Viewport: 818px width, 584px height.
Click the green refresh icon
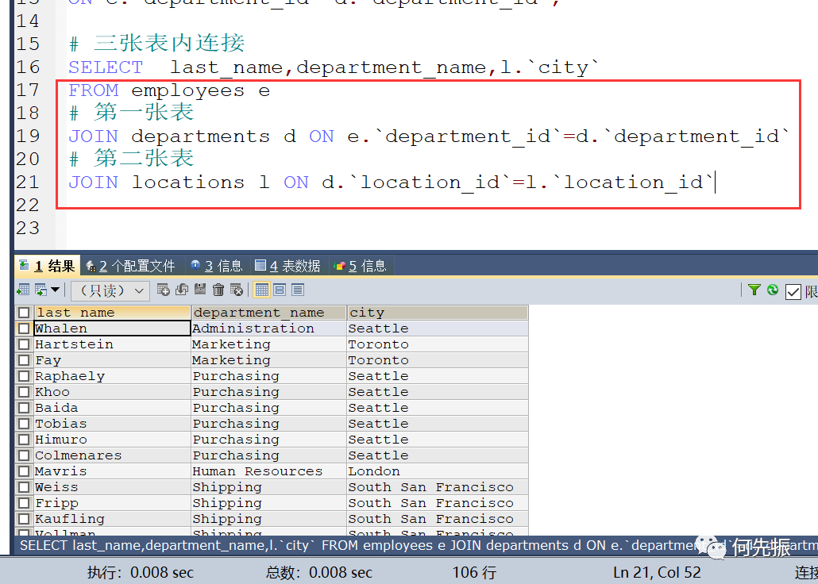point(773,290)
